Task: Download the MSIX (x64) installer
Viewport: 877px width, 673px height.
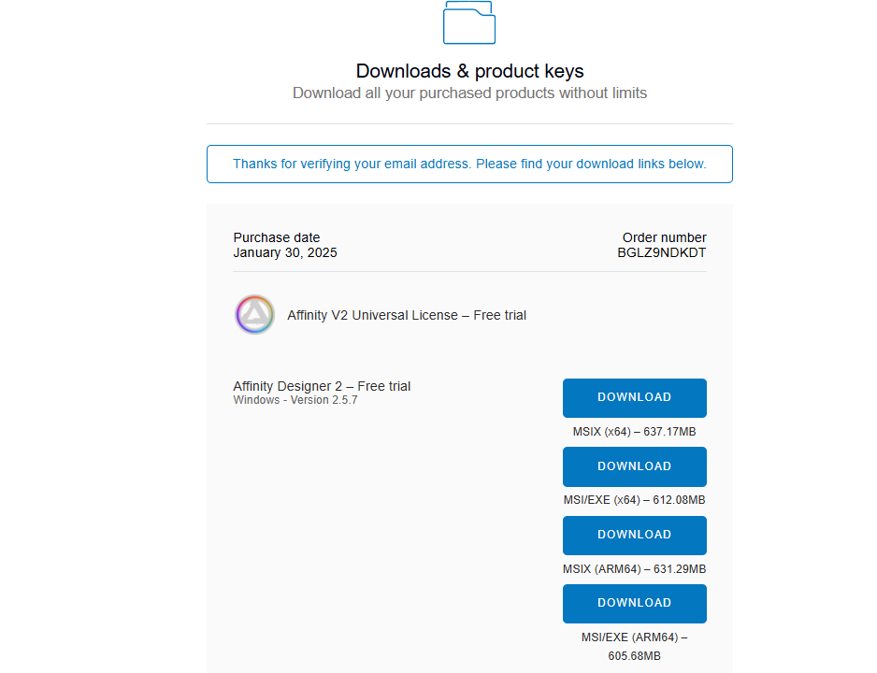Action: (x=634, y=398)
